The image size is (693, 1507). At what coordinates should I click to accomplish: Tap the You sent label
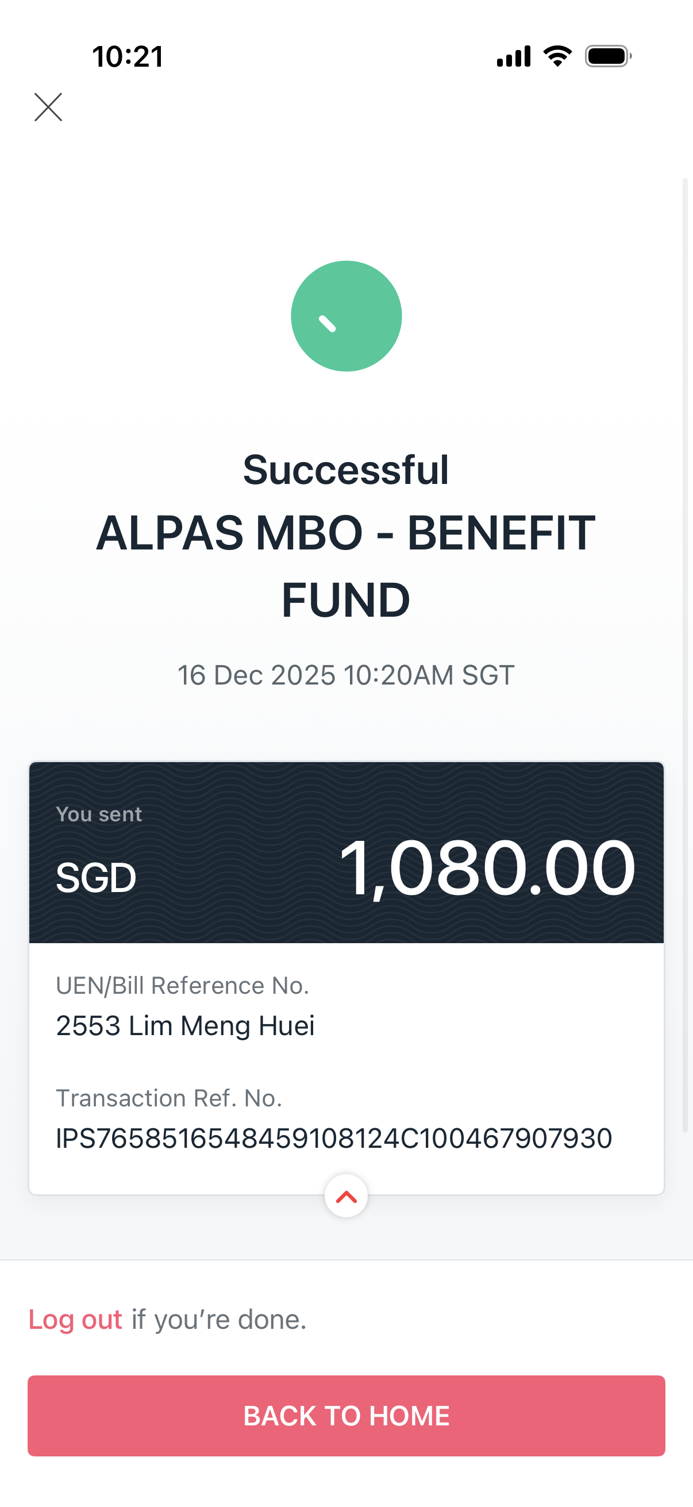point(99,814)
